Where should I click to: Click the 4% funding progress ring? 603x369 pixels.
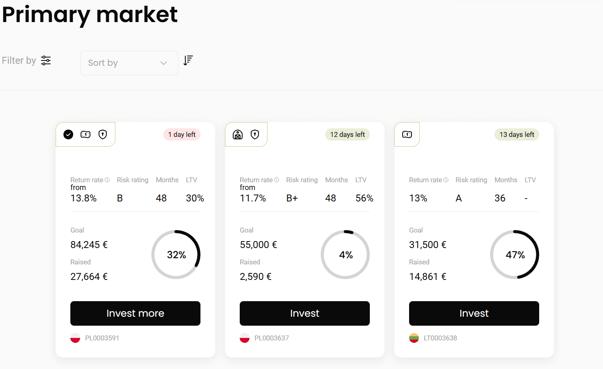(x=345, y=255)
